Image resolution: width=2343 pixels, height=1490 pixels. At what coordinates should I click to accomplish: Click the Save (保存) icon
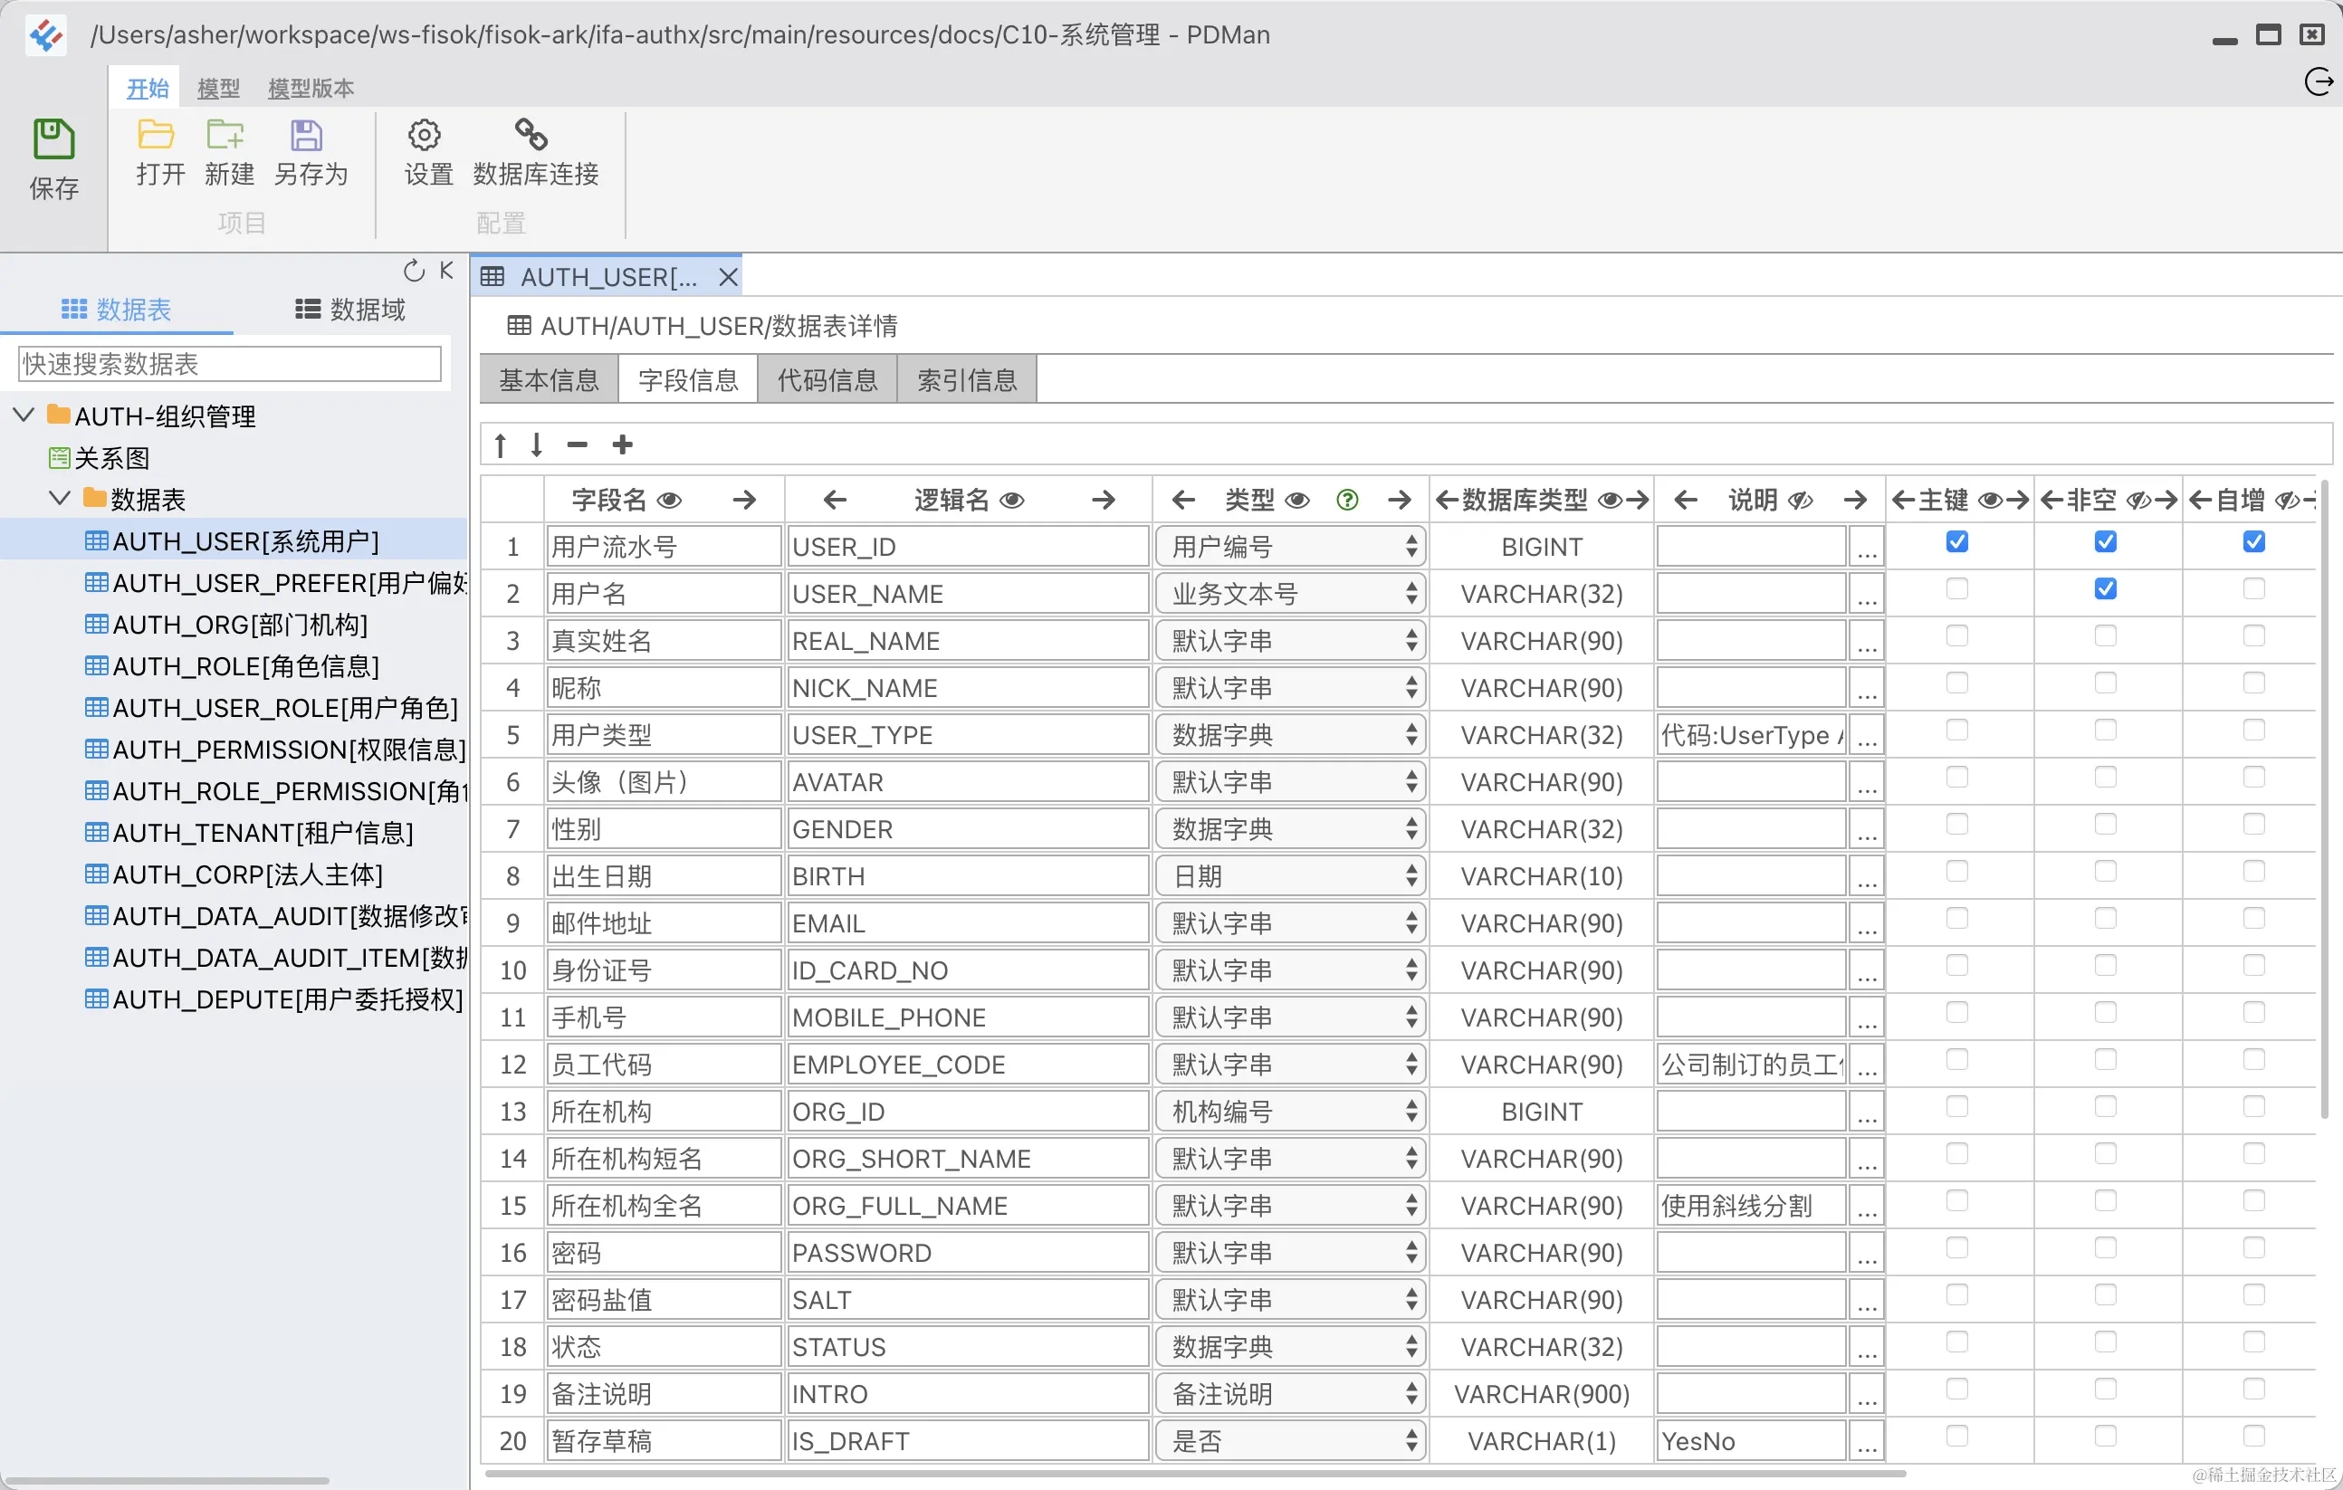53,140
